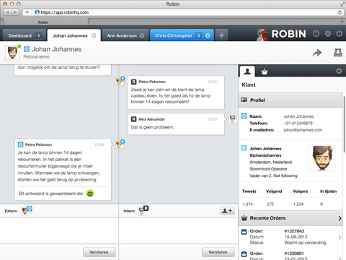Click the Tweets count 1,374
The image size is (346, 260).
tap(247, 204)
